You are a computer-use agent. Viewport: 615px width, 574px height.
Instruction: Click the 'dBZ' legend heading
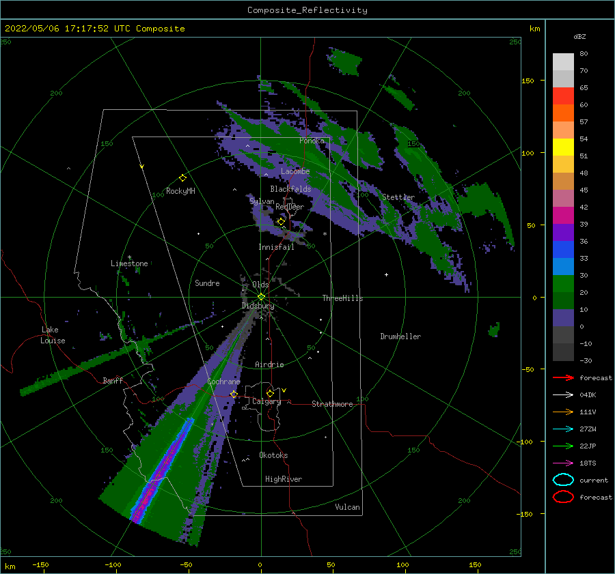(579, 36)
